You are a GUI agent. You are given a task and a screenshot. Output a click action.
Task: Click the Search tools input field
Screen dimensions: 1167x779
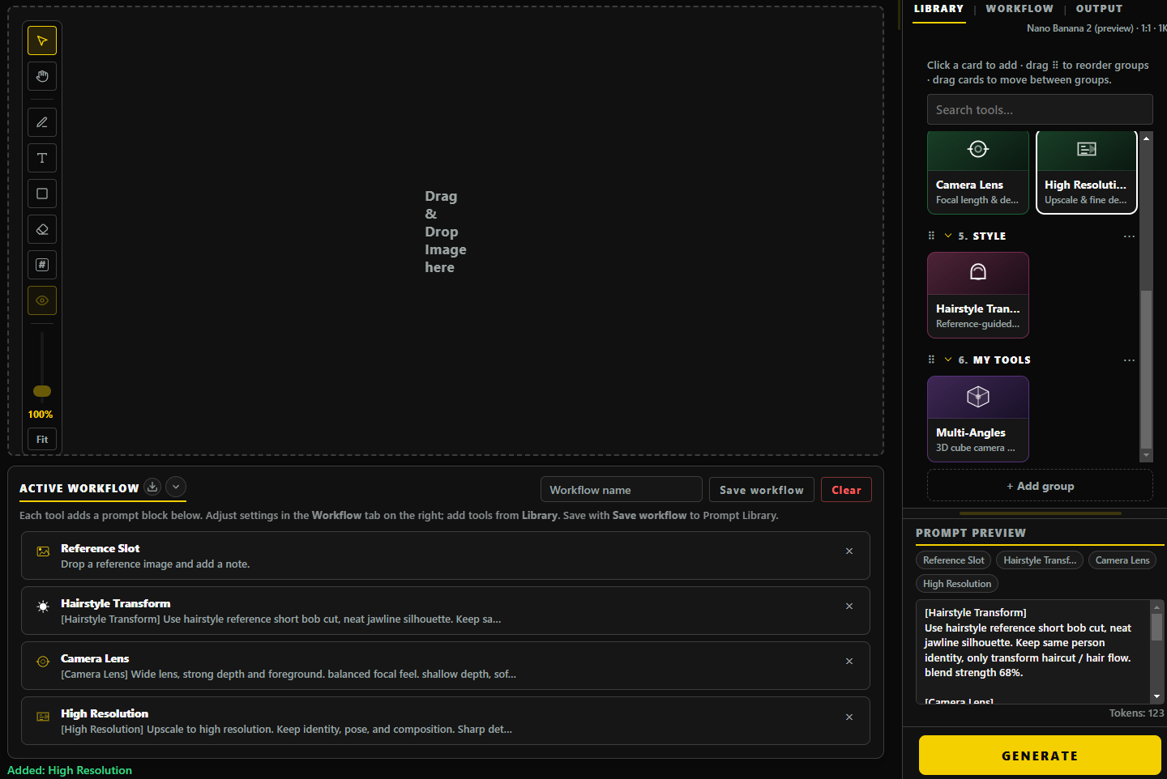[x=1040, y=109]
